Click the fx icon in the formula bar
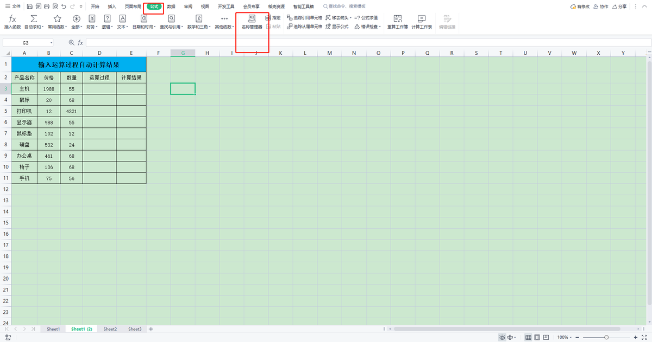Screen dimensions: 652x342 [x=80, y=42]
